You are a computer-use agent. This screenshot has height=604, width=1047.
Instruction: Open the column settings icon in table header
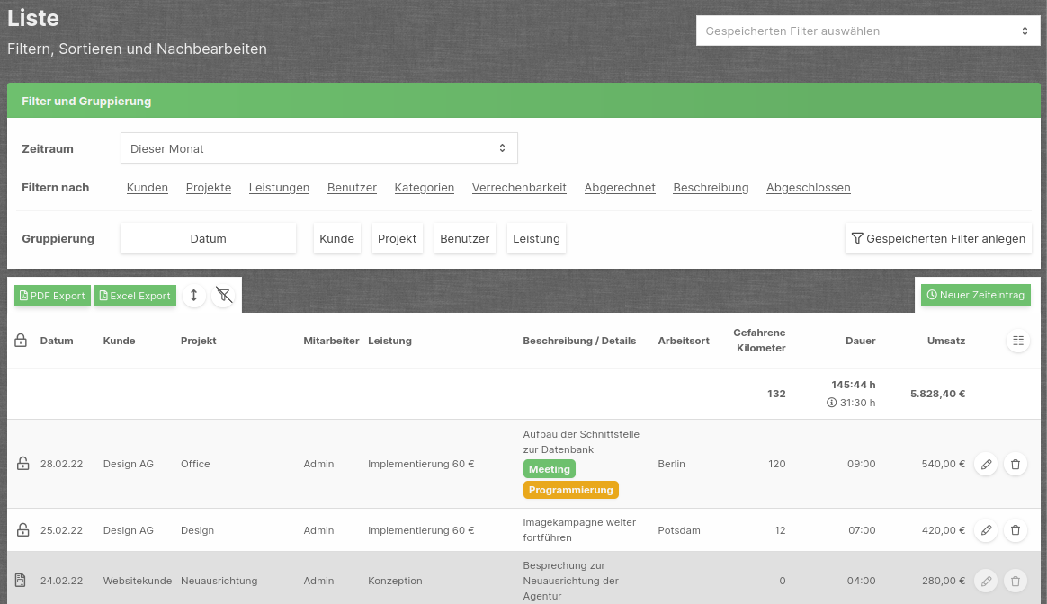coord(1017,341)
